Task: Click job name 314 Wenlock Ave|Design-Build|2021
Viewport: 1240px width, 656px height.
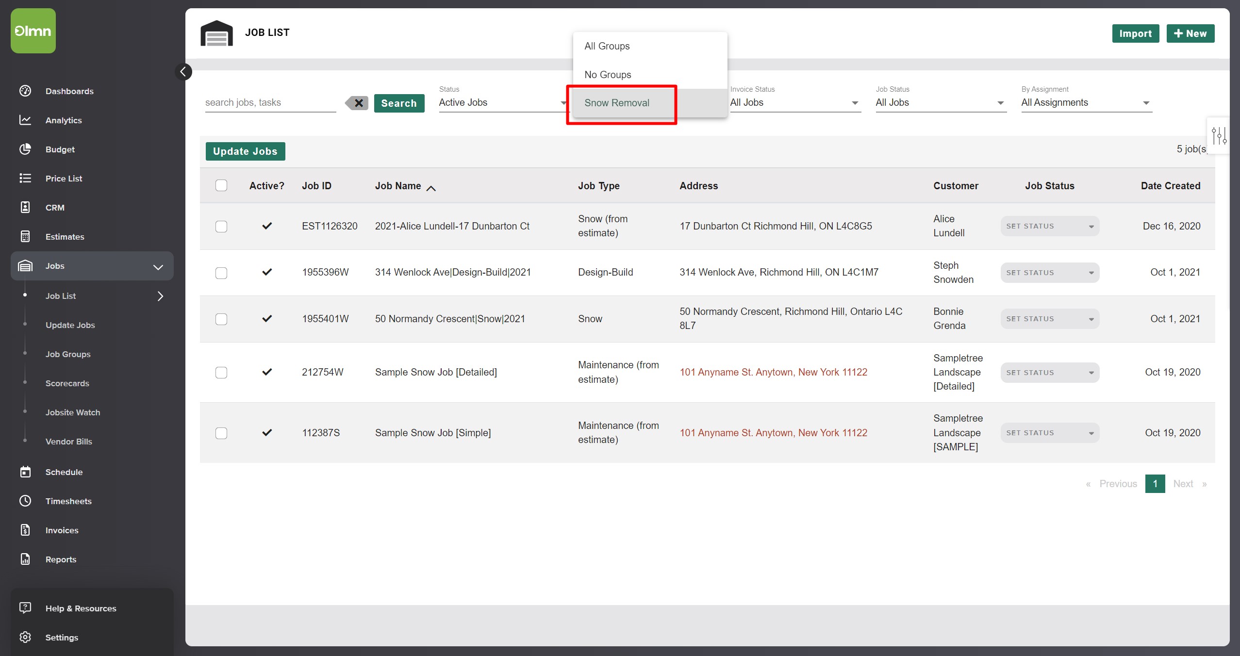Action: click(453, 272)
